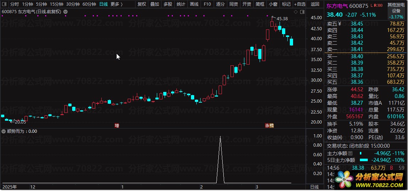This screenshot has height=191, width=409.
Task: Switch to the 分时 intraday view
Action: pos(14,4)
